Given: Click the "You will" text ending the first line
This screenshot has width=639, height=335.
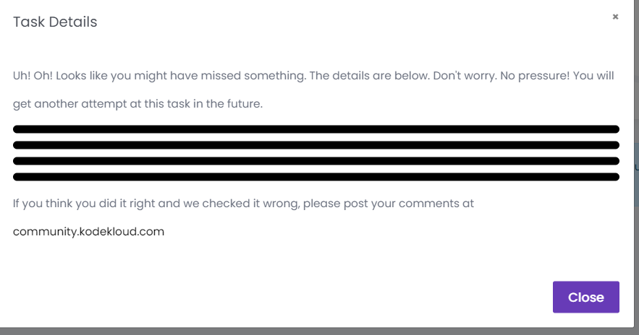Looking at the screenshot, I should click(x=593, y=76).
